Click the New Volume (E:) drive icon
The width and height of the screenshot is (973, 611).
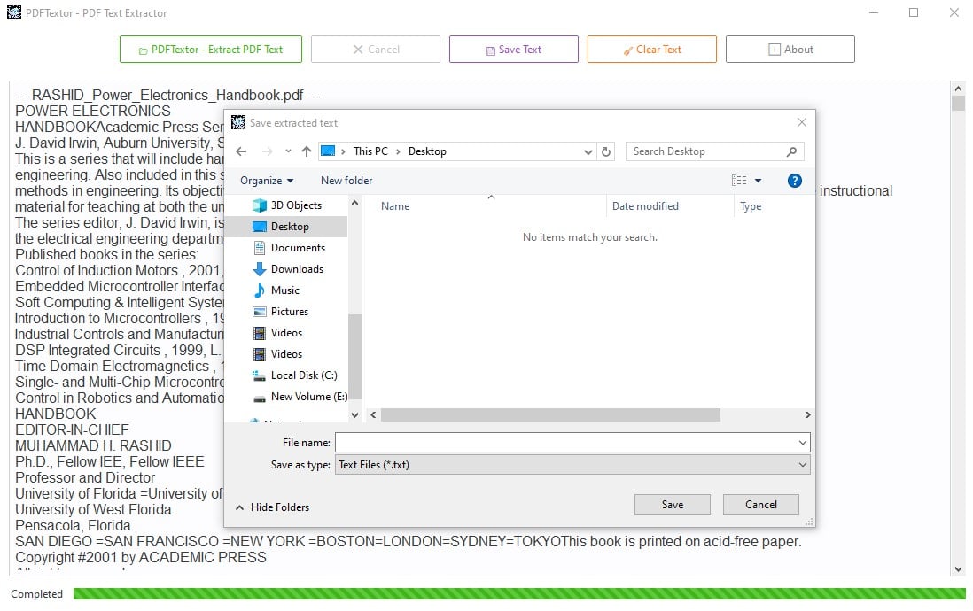pos(260,398)
